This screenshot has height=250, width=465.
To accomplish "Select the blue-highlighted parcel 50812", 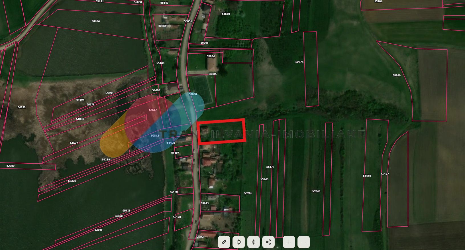I will [x=155, y=136].
